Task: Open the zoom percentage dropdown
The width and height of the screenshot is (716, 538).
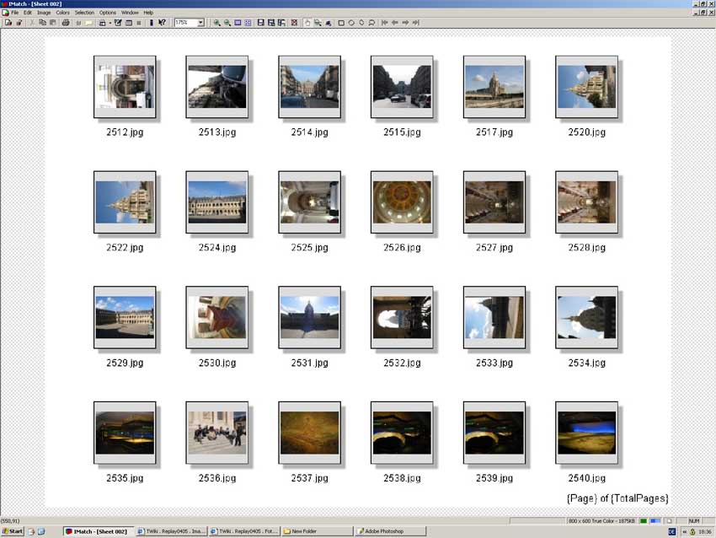Action: click(x=200, y=23)
